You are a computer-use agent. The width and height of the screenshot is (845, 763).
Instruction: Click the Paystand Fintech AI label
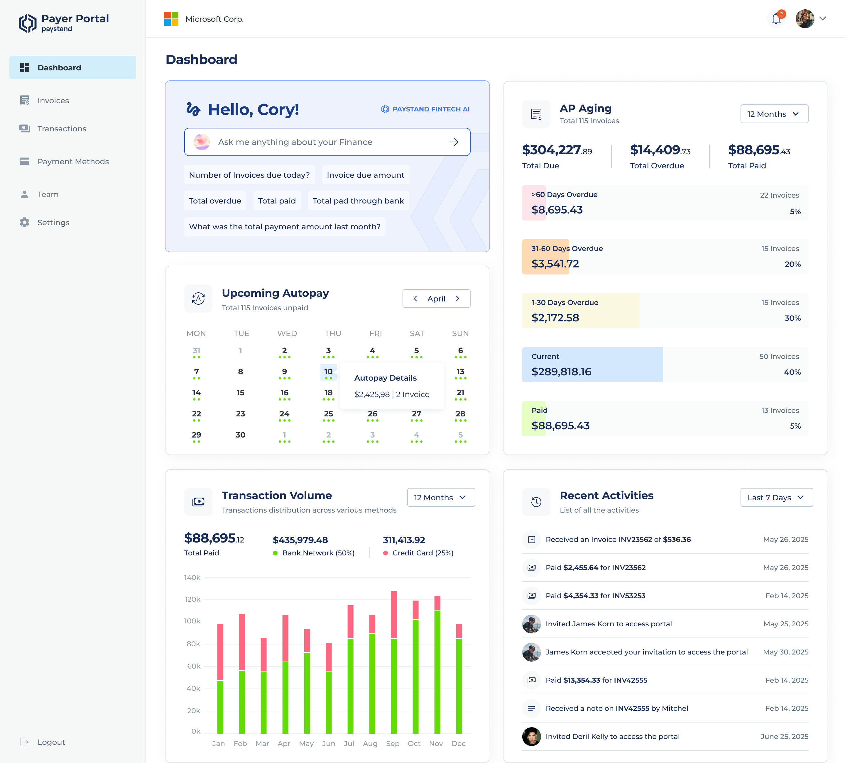pyautogui.click(x=425, y=109)
